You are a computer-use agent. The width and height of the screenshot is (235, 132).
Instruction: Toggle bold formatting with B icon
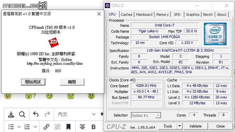tap(94, 127)
